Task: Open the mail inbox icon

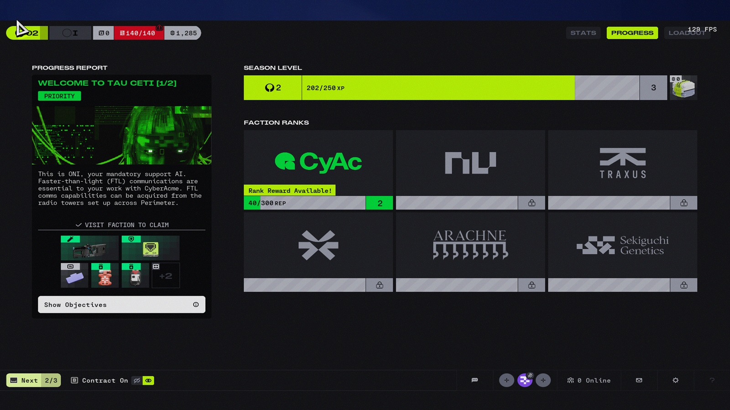Action: point(639,380)
